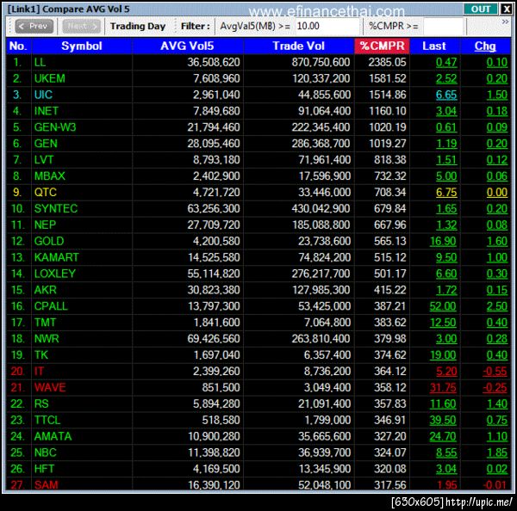Click RS trade volume 21,091,400
Screen dimensions: 517x511
pyautogui.click(x=324, y=403)
